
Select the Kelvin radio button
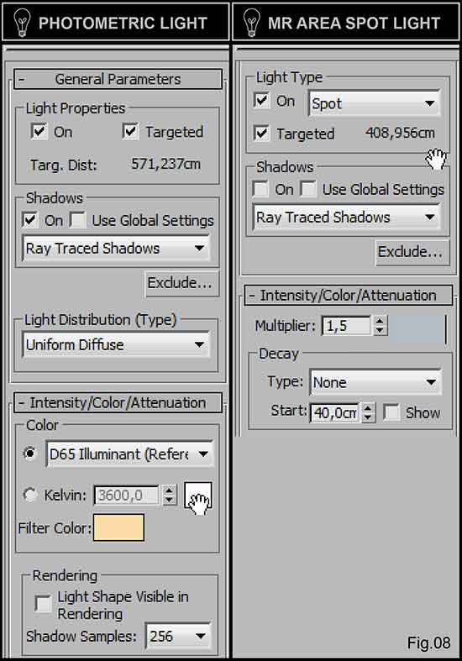(29, 495)
